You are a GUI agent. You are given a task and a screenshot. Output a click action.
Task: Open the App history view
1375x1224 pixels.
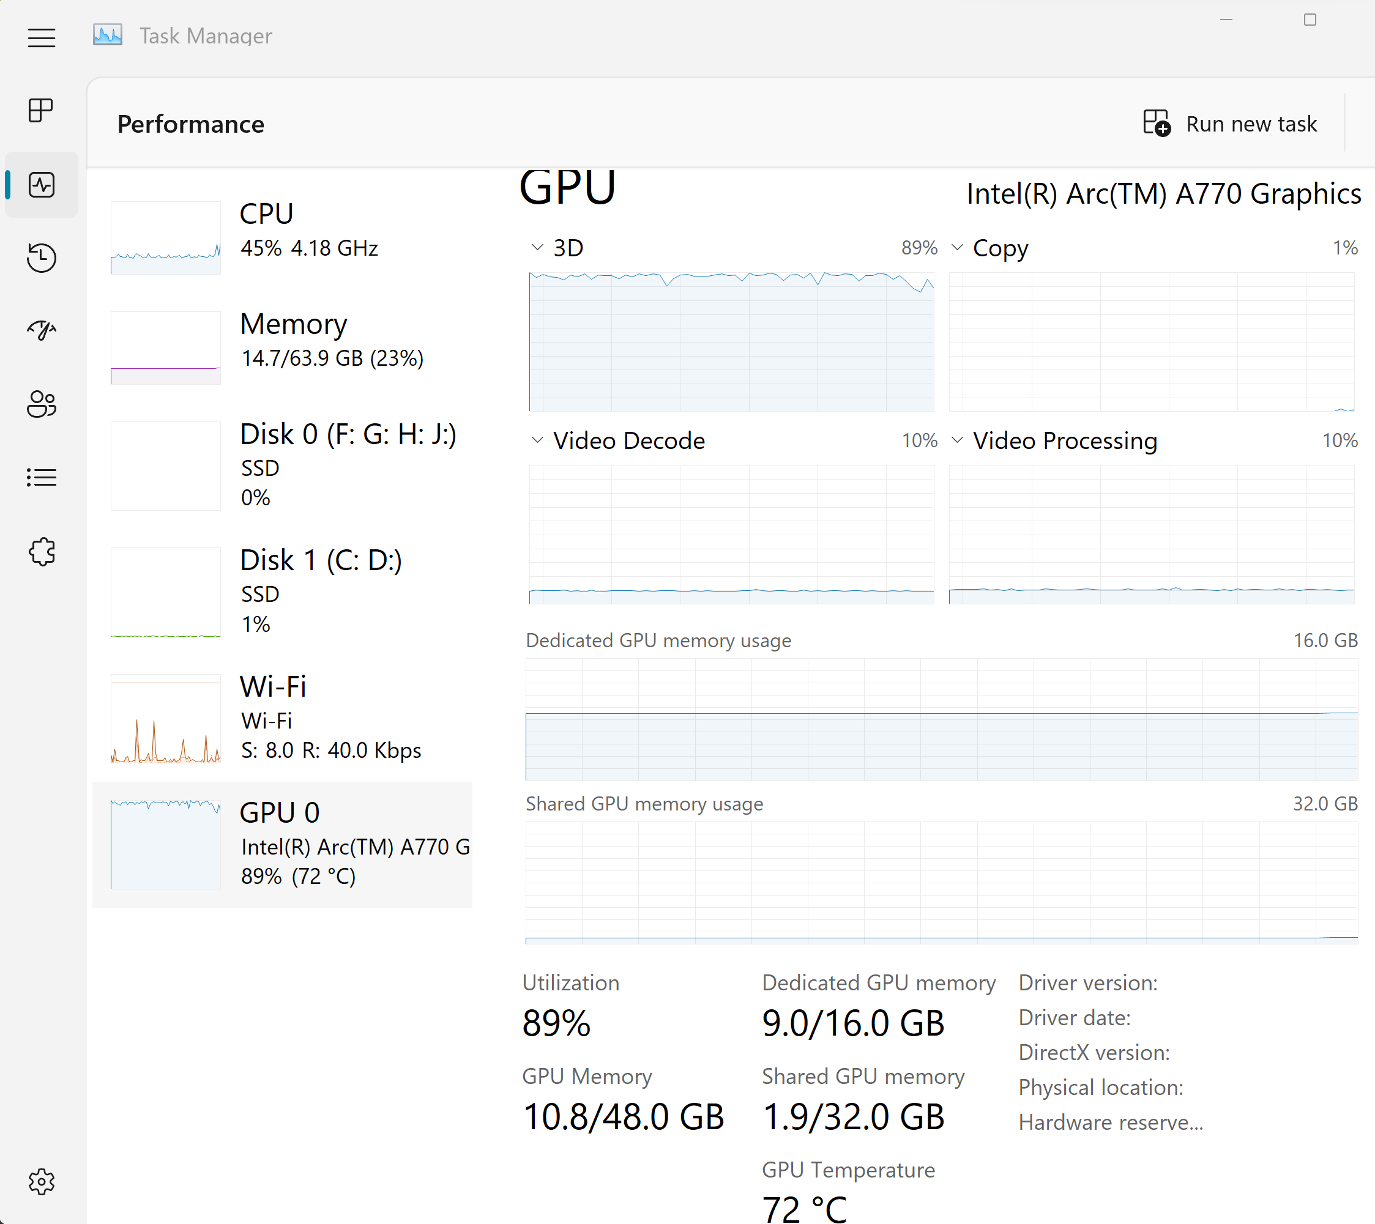point(41,258)
